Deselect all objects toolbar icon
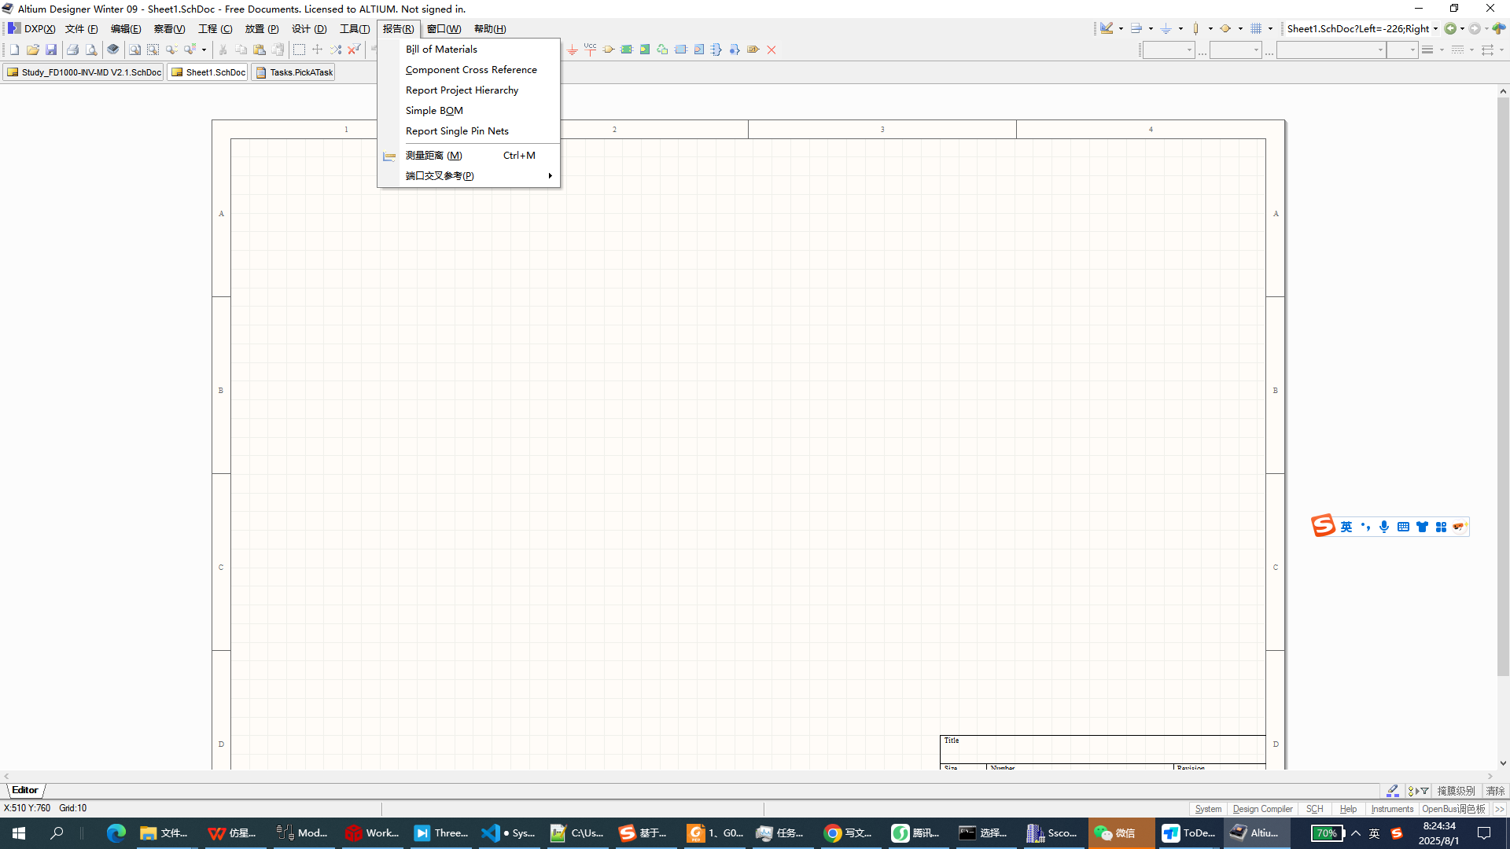Image resolution: width=1510 pixels, height=849 pixels. (x=336, y=50)
